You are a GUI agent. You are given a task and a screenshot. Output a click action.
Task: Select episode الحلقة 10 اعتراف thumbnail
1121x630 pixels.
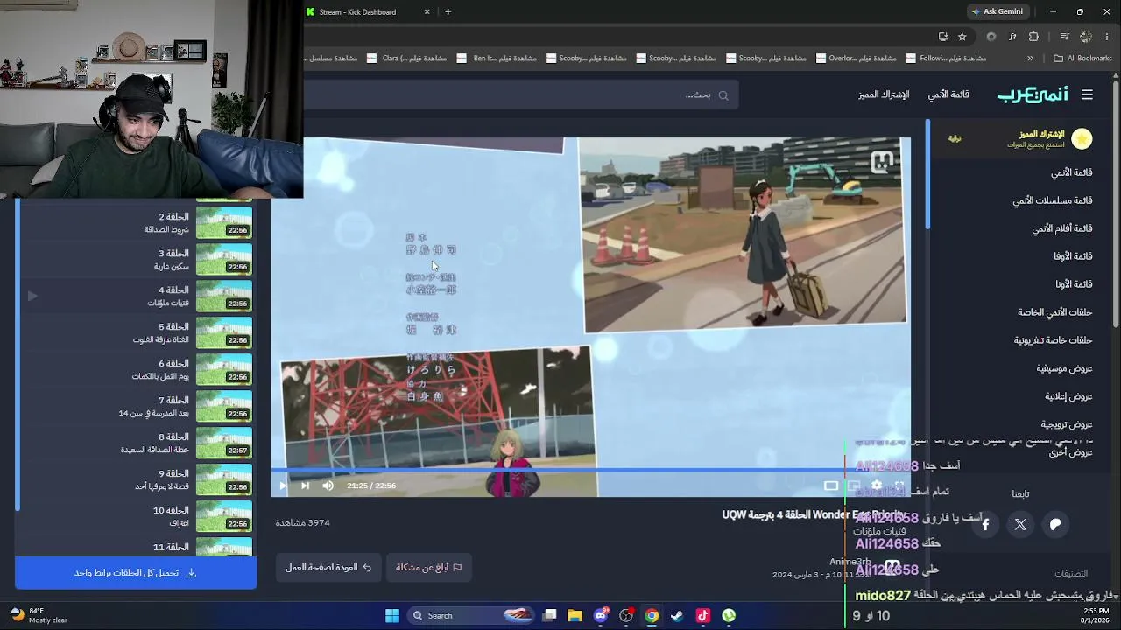[x=223, y=516]
